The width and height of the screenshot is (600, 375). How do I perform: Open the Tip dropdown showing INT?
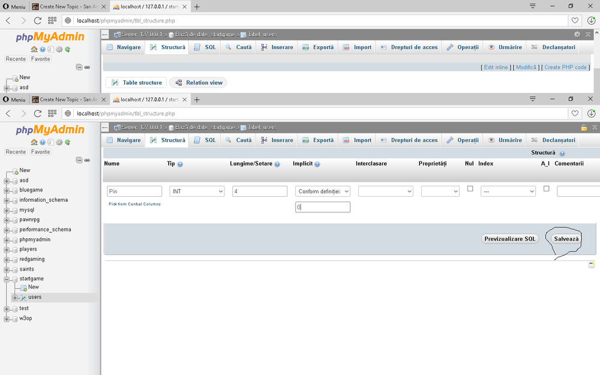197,191
